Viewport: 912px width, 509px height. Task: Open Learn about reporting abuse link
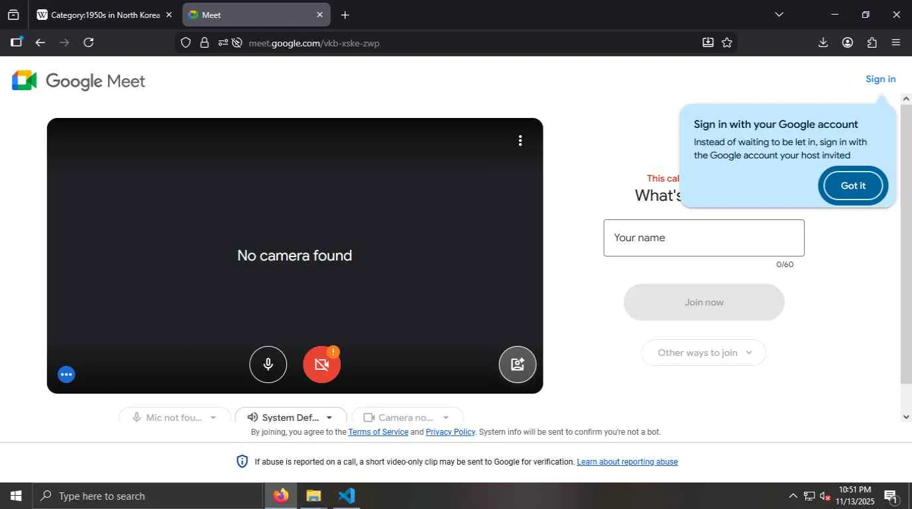(x=627, y=462)
